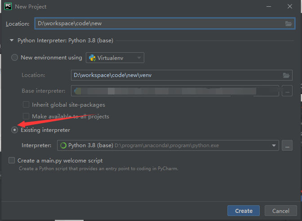
Task: Click the Virtualenv python icon
Action: coord(92,58)
